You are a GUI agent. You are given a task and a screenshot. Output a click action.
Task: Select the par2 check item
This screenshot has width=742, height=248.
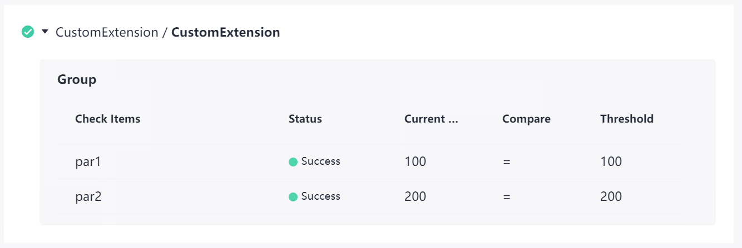click(x=88, y=196)
